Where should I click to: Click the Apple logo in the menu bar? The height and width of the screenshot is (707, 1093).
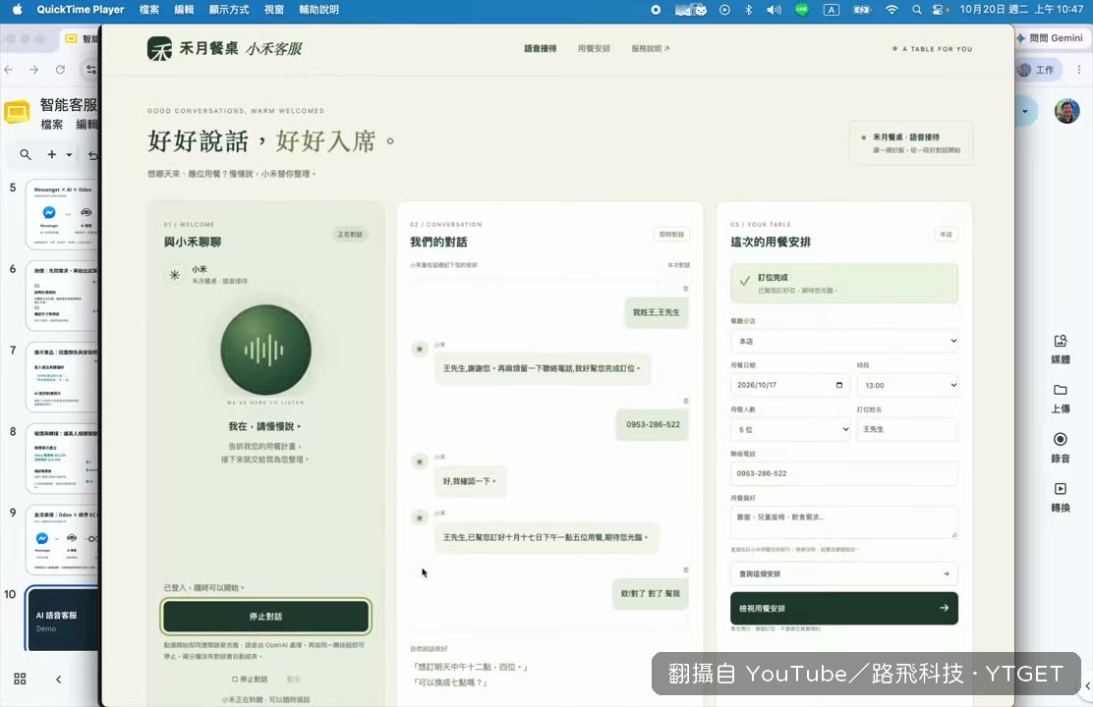tap(18, 9)
